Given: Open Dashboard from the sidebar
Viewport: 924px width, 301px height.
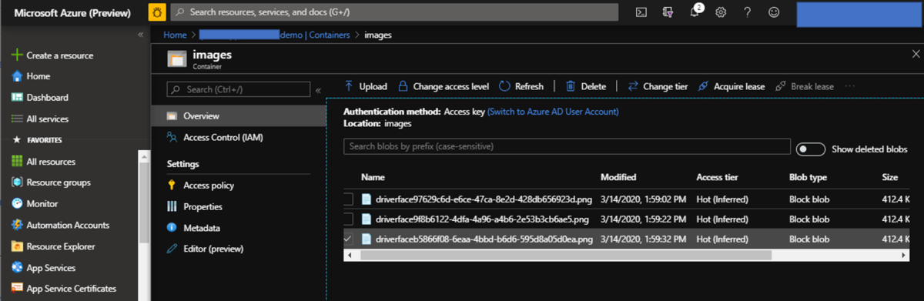Looking at the screenshot, I should pos(40,98).
